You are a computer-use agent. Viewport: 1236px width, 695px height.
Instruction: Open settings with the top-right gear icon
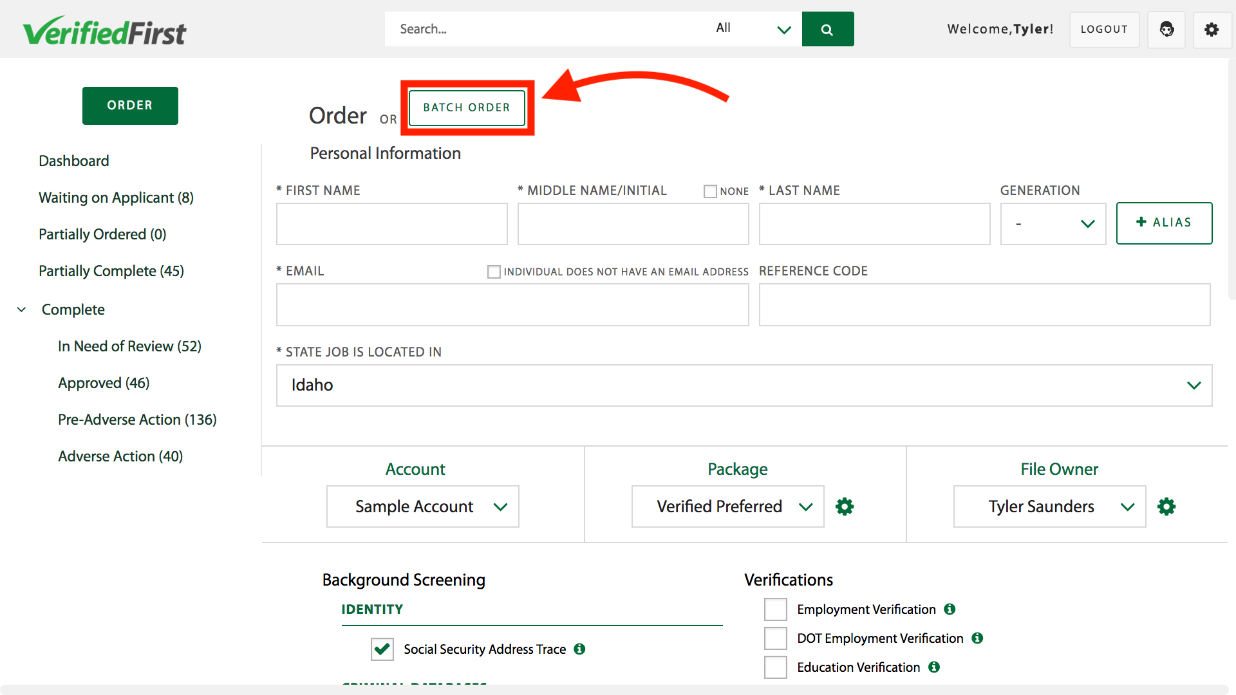[x=1212, y=30]
